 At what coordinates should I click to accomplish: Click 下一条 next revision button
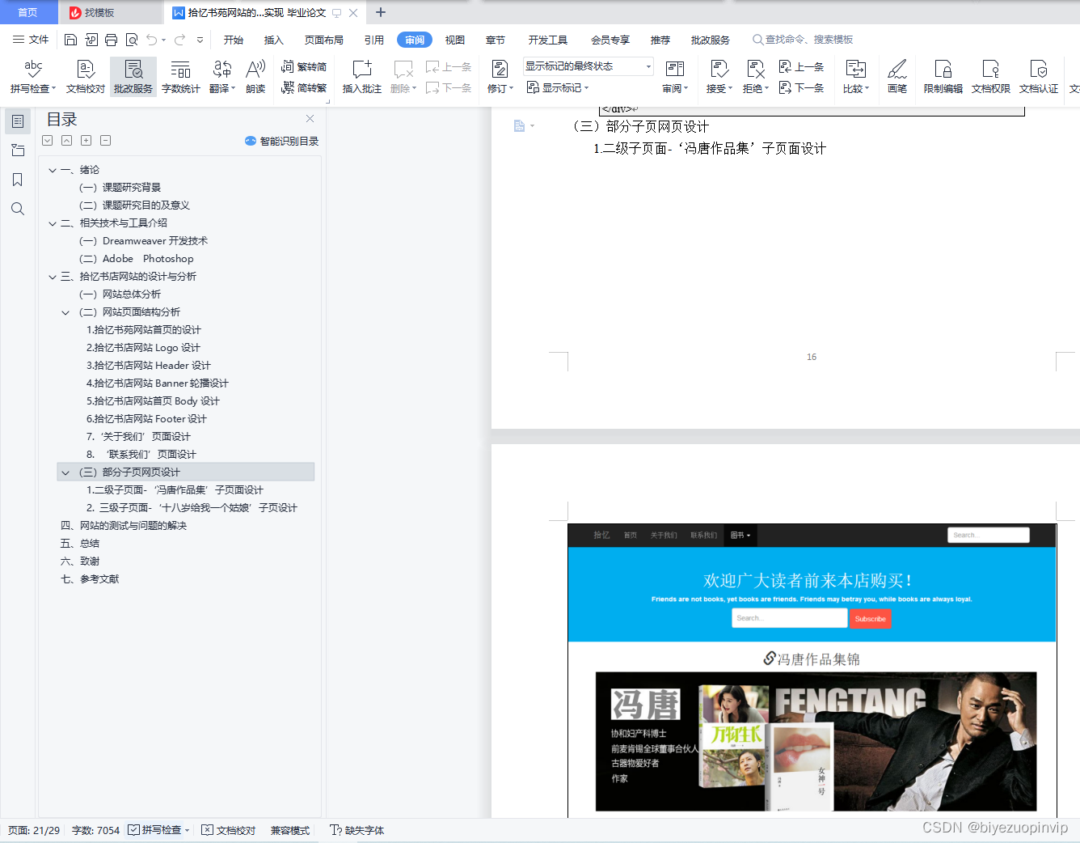pos(802,87)
